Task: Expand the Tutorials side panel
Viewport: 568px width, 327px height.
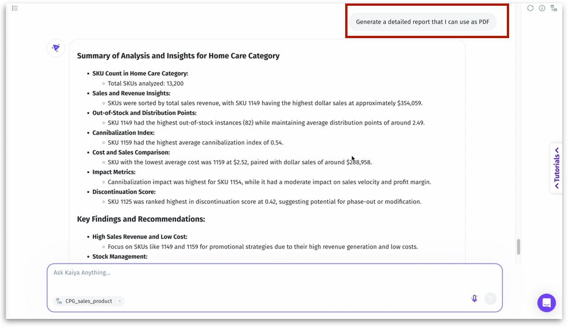Action: click(556, 168)
